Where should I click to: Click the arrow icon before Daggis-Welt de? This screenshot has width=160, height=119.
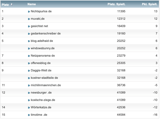click(x=29, y=71)
